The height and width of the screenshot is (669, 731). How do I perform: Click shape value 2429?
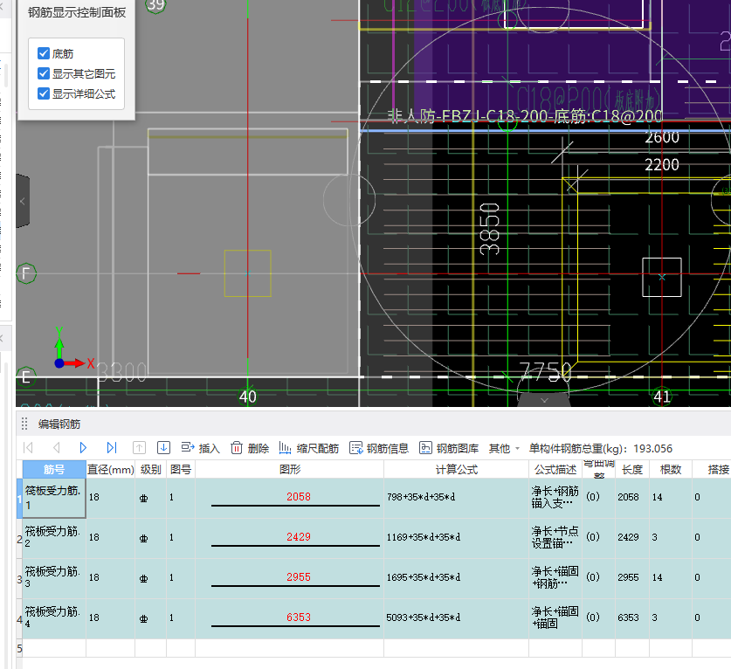(299, 536)
